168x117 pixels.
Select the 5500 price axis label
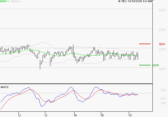(162, 50)
